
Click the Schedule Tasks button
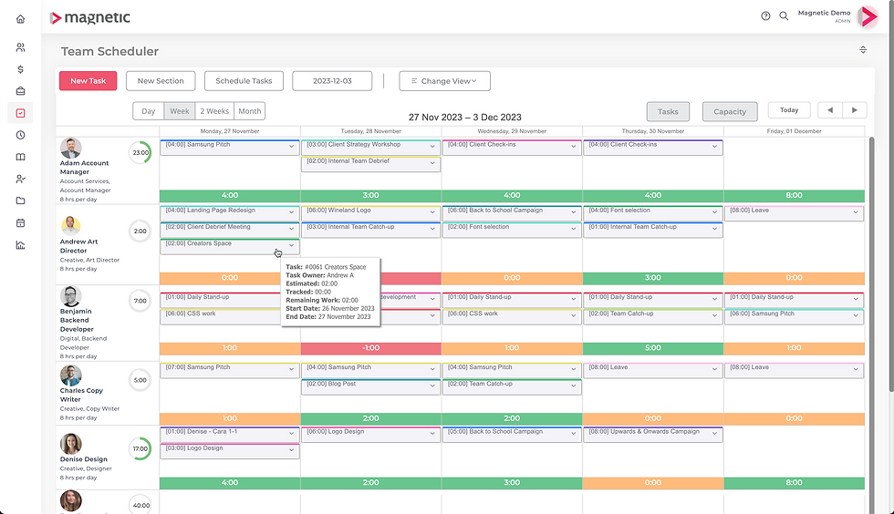tap(244, 81)
